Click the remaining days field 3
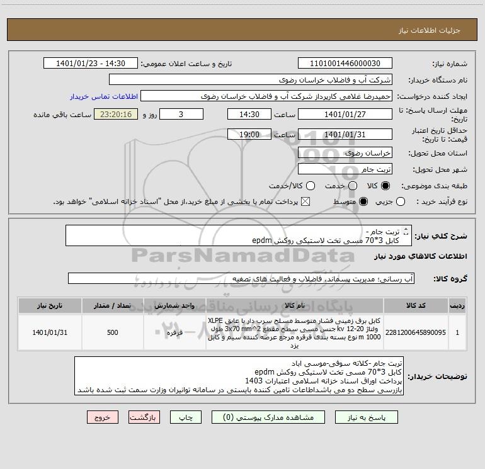The image size is (485, 469). coord(181,114)
